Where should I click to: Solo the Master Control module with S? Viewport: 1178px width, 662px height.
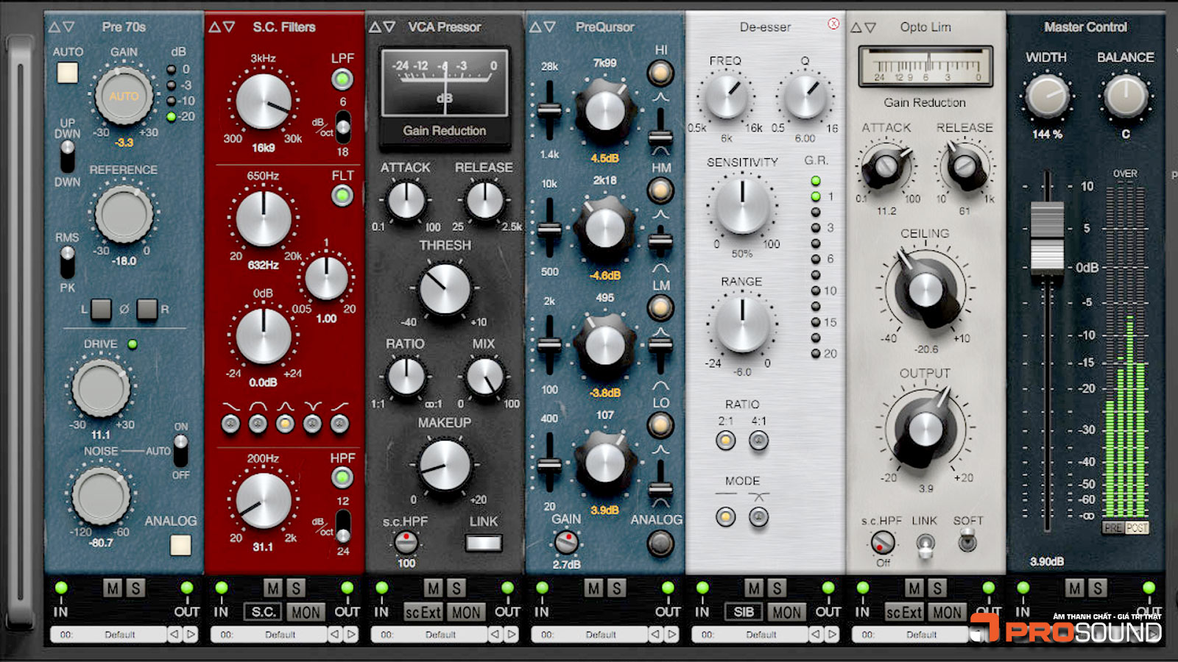[1097, 588]
